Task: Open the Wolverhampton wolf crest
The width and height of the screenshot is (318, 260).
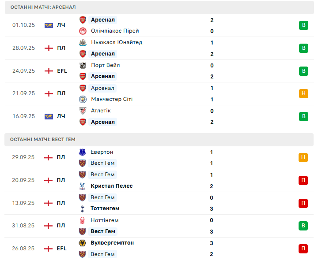Action: pos(83,243)
